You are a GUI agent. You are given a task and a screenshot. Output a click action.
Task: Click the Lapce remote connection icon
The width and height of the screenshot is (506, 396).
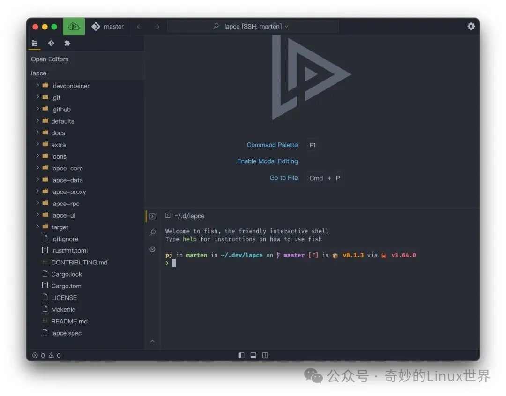point(74,27)
